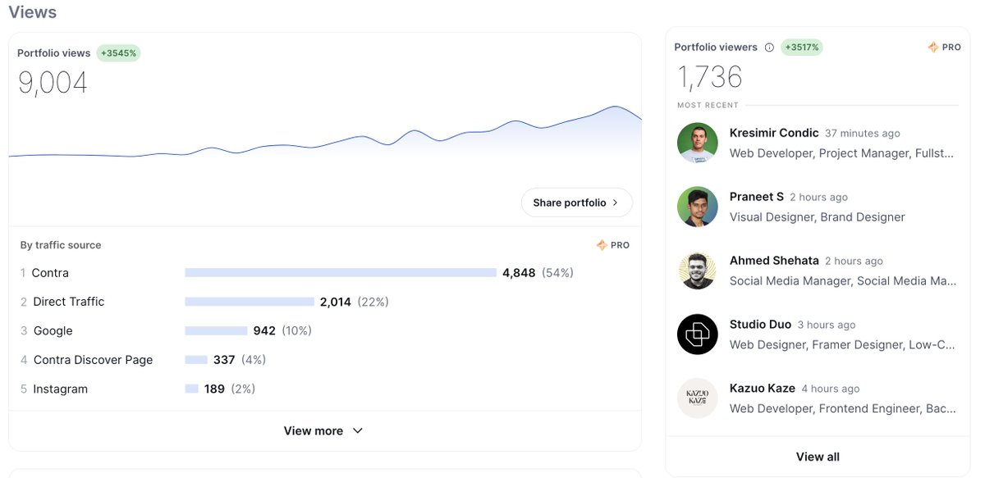The image size is (985, 478).
Task: Click the 2,014 (22%) value
Action: coord(354,302)
